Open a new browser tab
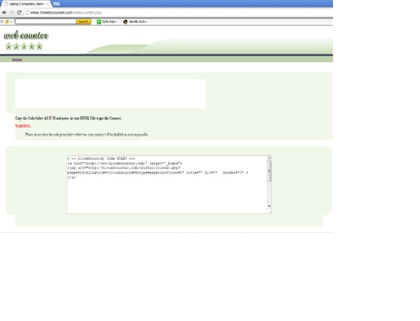 [56, 4]
